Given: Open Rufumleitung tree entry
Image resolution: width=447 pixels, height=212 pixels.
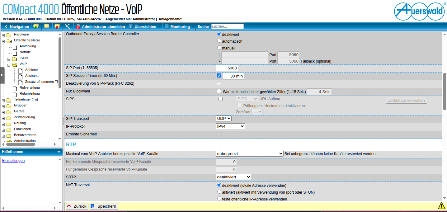Looking at the screenshot, I should (30, 93).
